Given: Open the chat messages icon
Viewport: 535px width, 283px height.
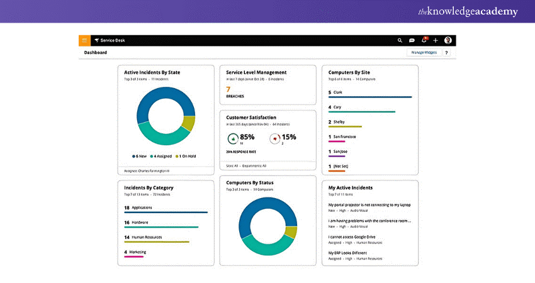Looking at the screenshot, I should [412, 40].
